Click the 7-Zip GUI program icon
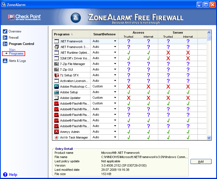This screenshot has width=217, height=179. [x=57, y=70]
